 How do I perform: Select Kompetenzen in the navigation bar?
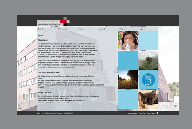(63, 29)
